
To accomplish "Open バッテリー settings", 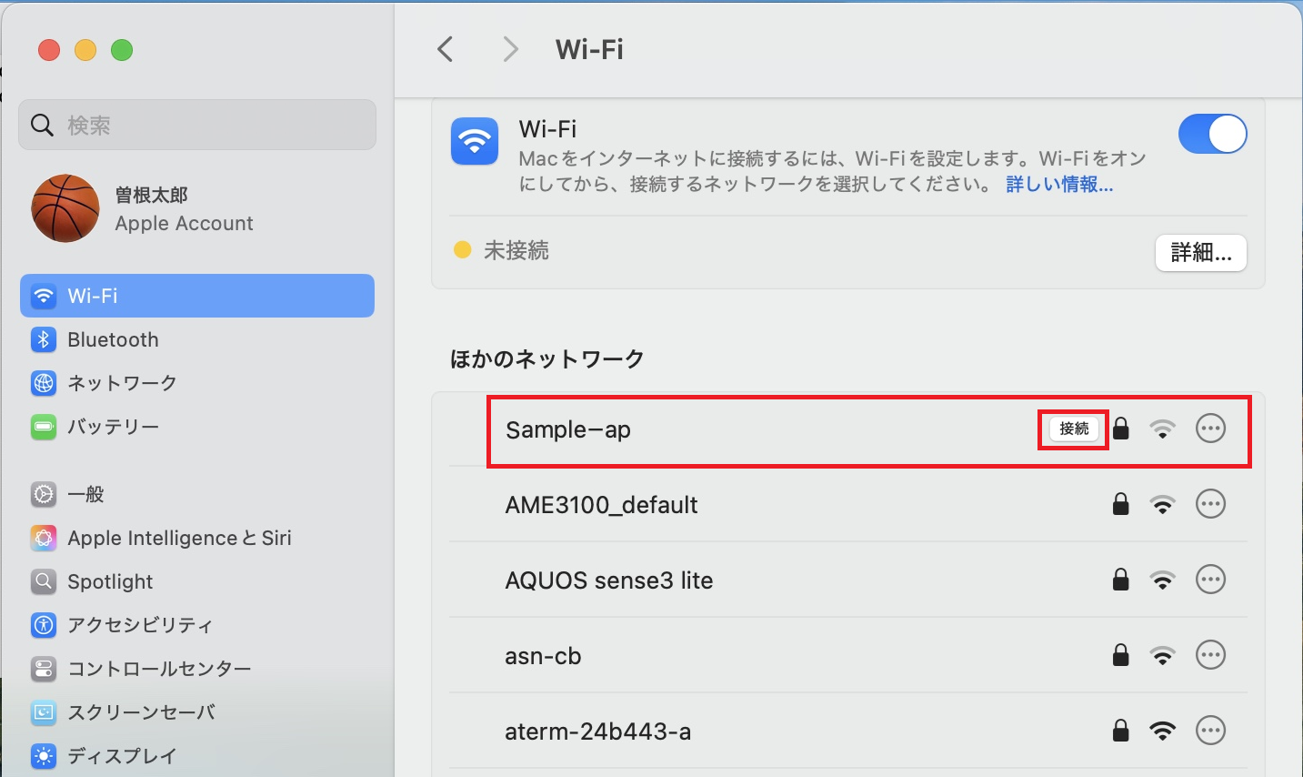I will (x=197, y=427).
